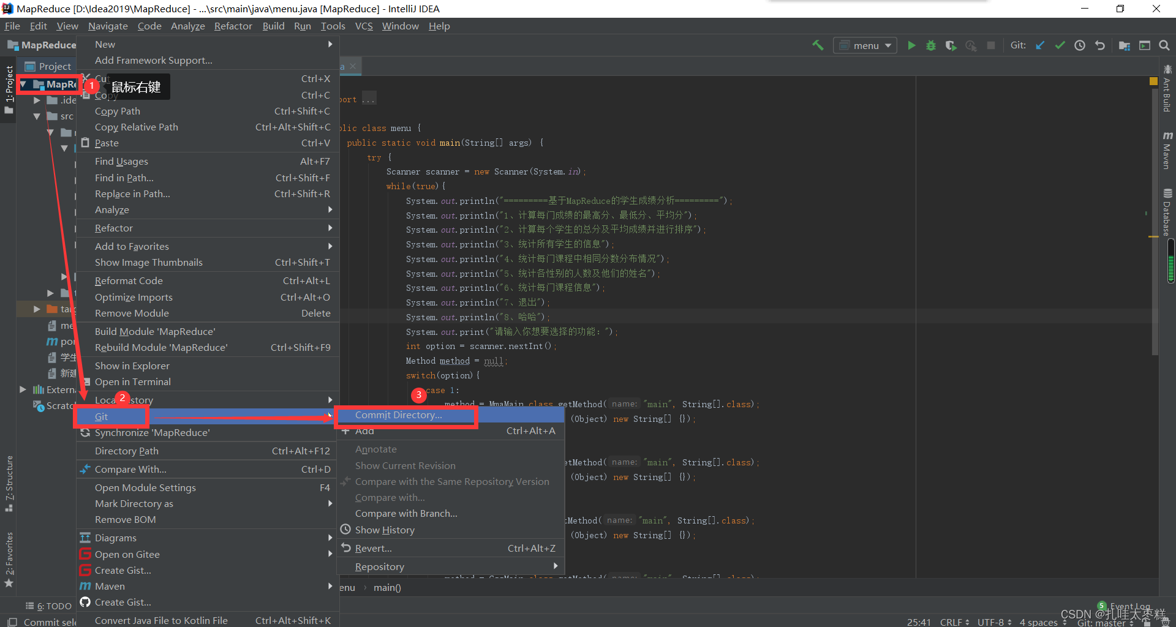This screenshot has width=1176, height=627.
Task: Choose Open in Terminal
Action: [208, 381]
